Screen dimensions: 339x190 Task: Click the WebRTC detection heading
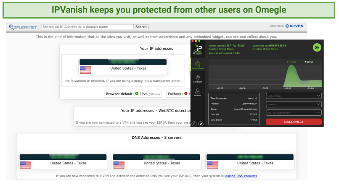click(x=156, y=111)
